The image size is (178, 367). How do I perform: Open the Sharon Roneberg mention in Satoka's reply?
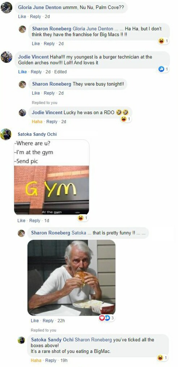pyautogui.click(x=93, y=340)
